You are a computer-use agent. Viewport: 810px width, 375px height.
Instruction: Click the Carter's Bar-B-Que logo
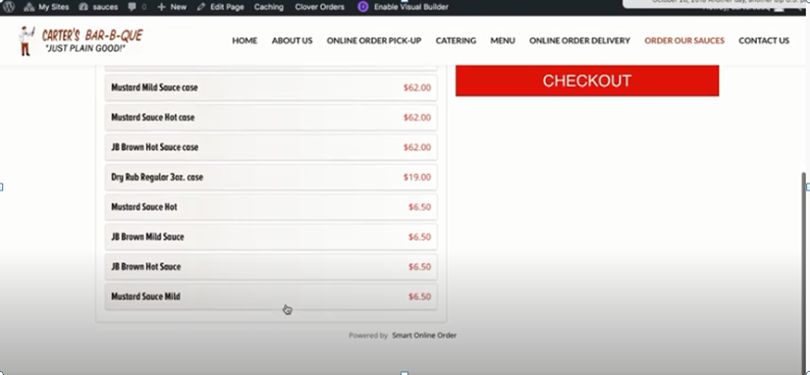(81, 41)
